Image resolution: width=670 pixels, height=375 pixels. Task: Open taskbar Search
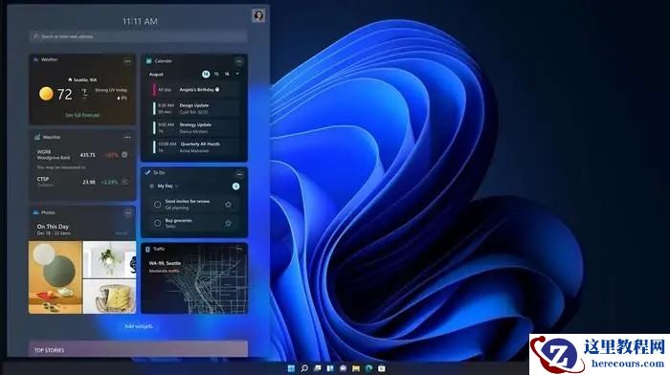tap(304, 368)
